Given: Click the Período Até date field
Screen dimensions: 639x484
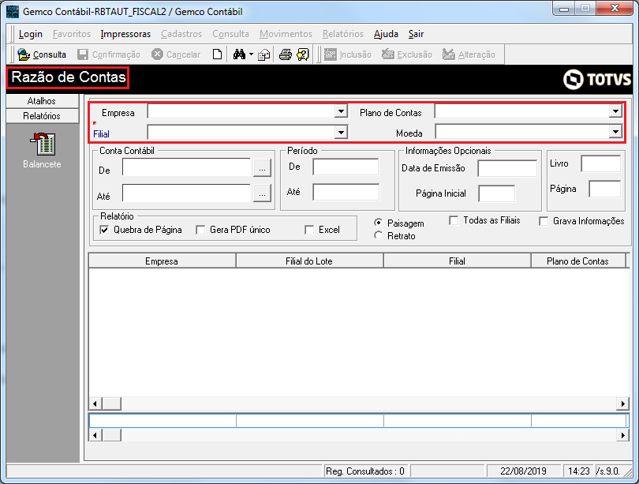Looking at the screenshot, I should point(346,192).
